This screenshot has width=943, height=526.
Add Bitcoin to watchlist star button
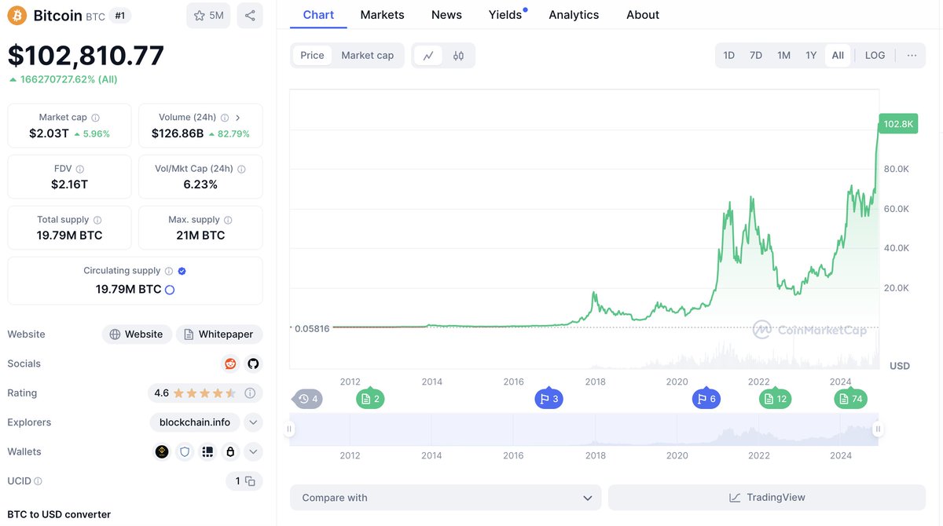tap(208, 16)
